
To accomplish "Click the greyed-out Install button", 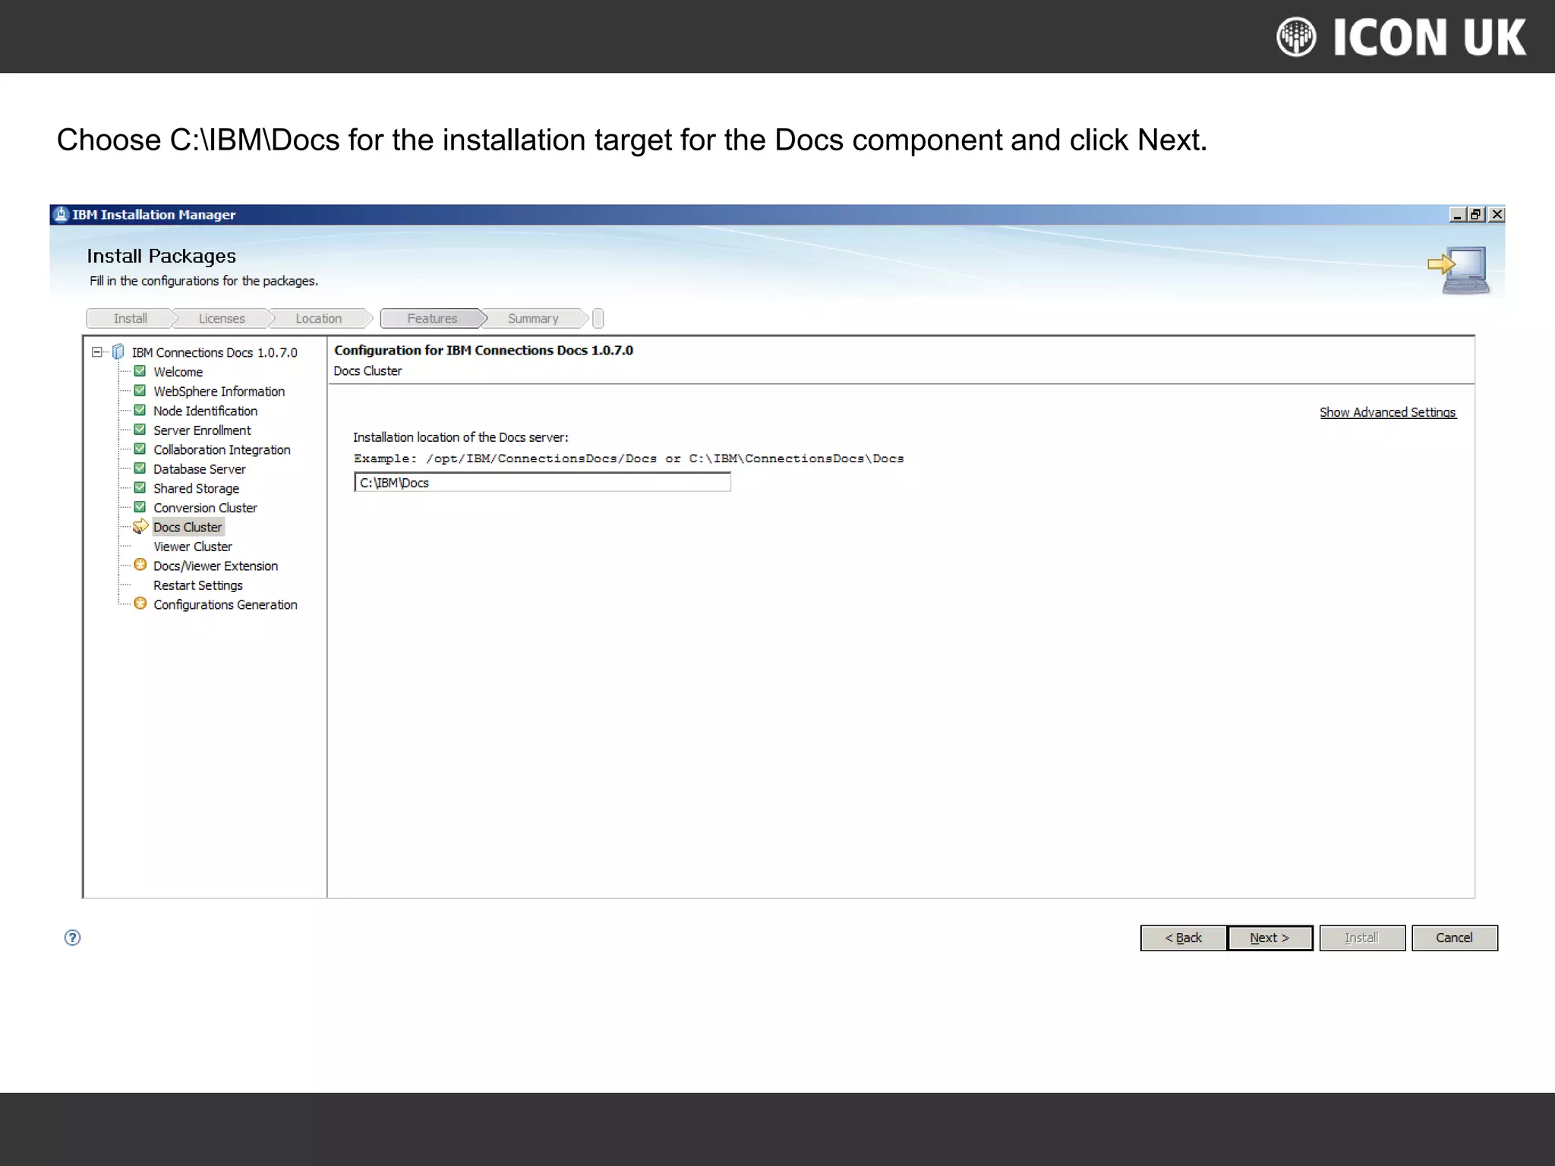I will (1362, 938).
